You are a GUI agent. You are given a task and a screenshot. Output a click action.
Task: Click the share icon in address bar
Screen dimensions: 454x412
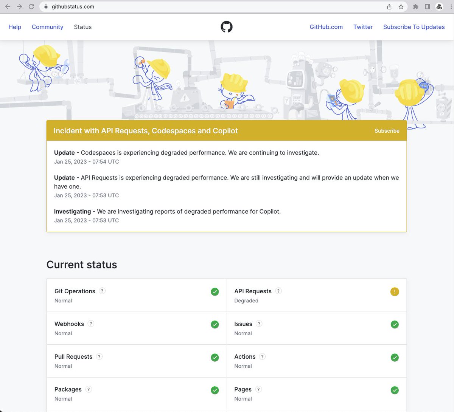pyautogui.click(x=389, y=6)
